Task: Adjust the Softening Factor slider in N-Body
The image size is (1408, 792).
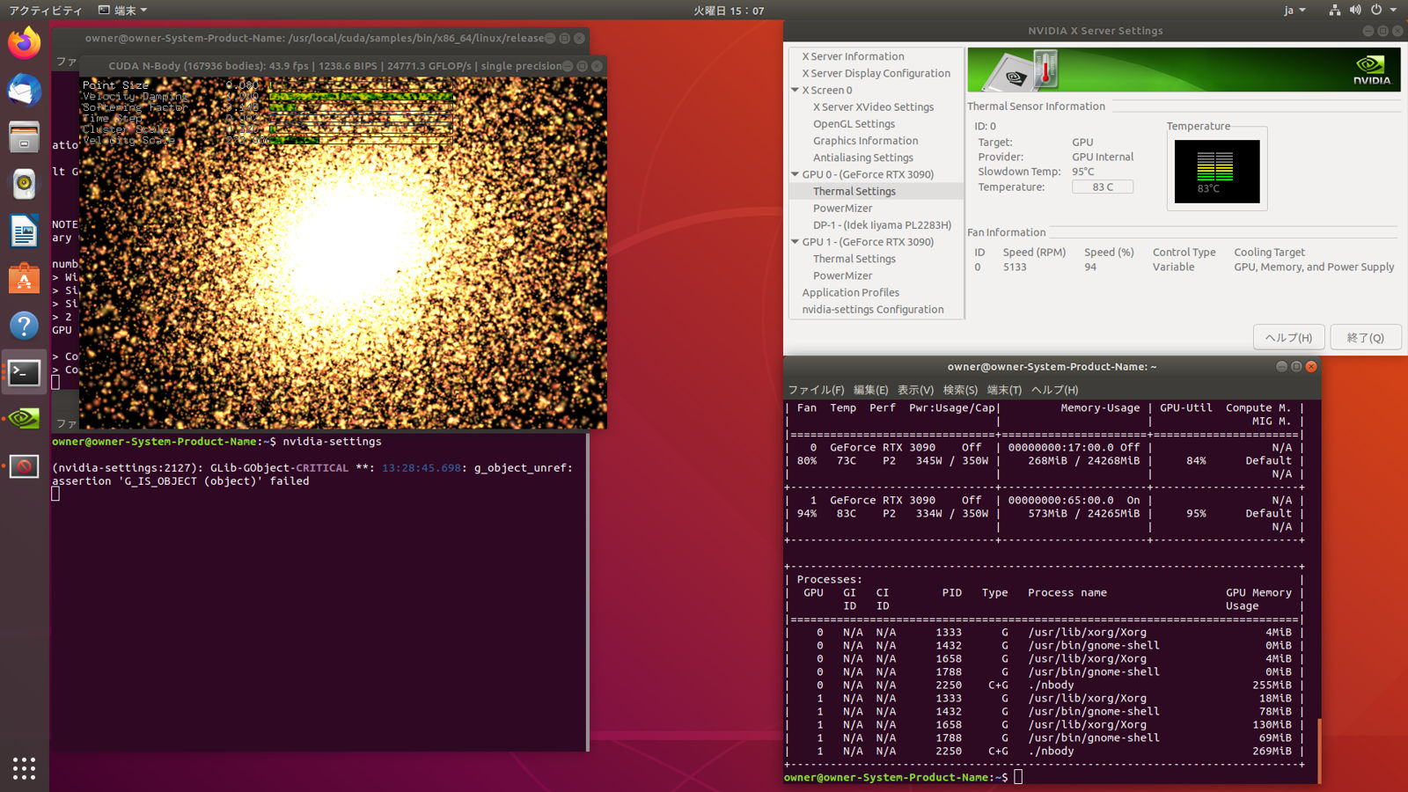Action: [361, 107]
